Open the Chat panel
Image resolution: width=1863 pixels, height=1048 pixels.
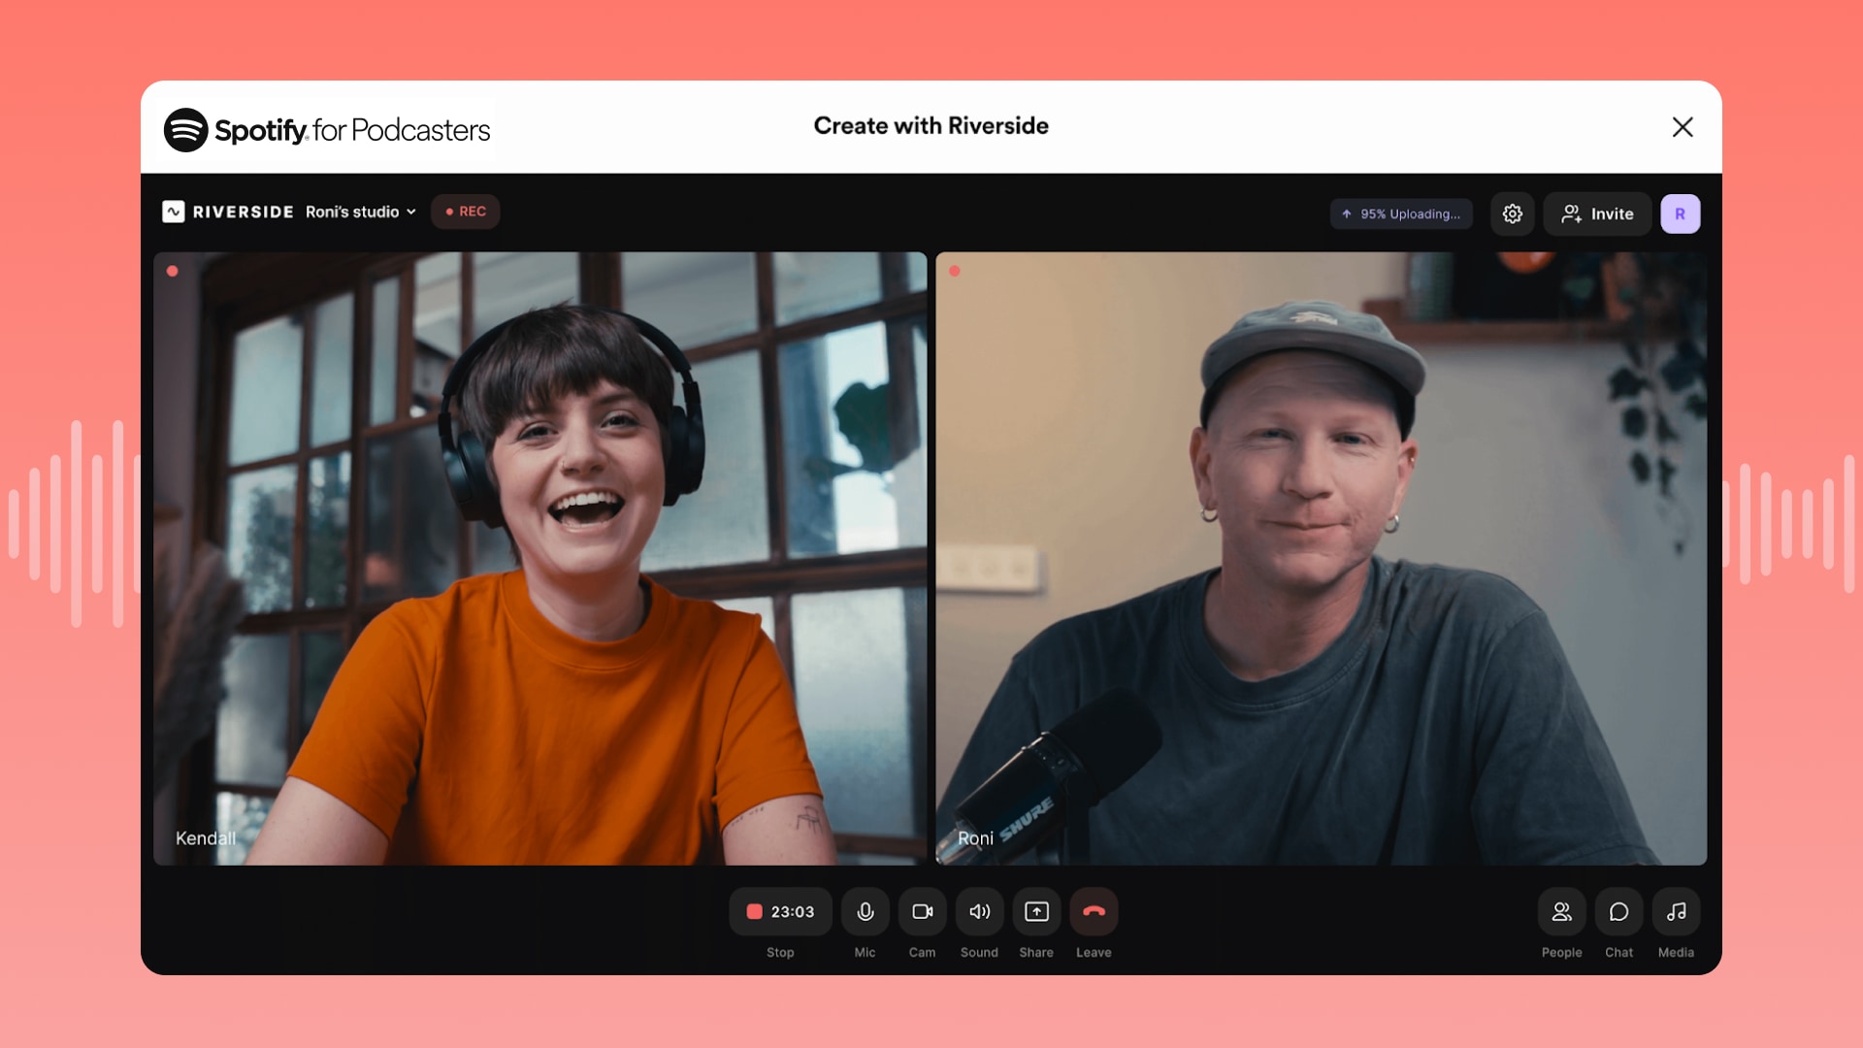point(1618,911)
